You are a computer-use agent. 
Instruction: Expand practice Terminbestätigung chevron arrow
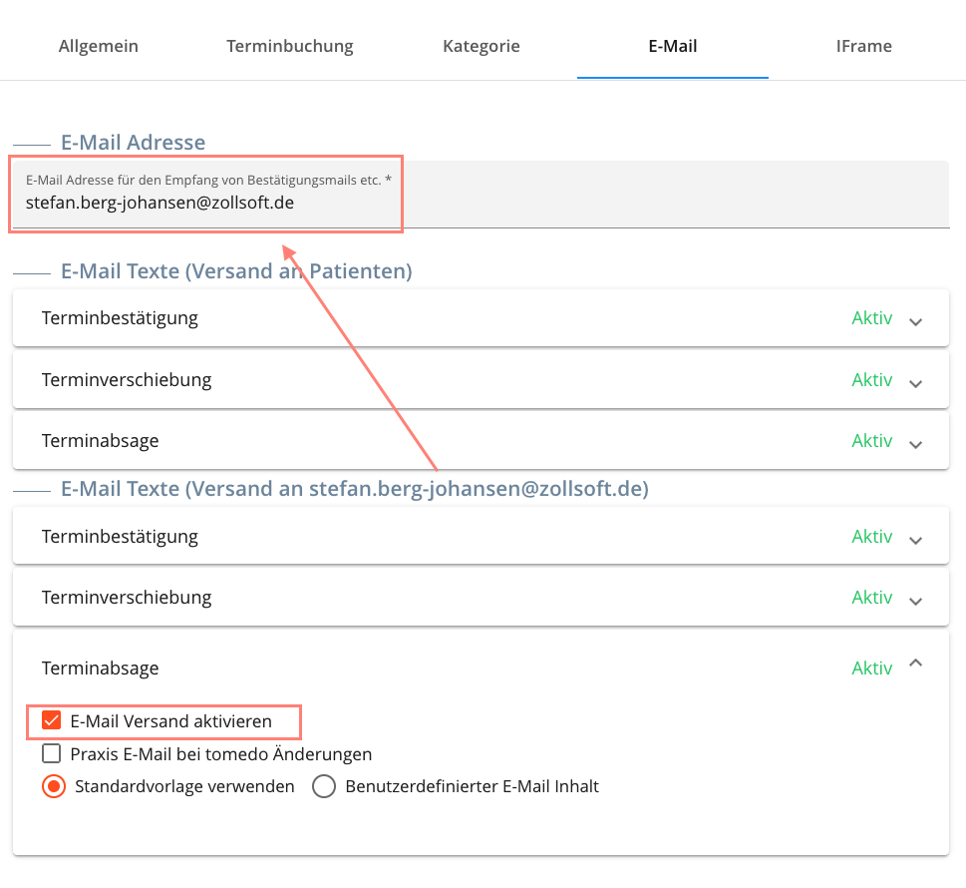pyautogui.click(x=915, y=540)
